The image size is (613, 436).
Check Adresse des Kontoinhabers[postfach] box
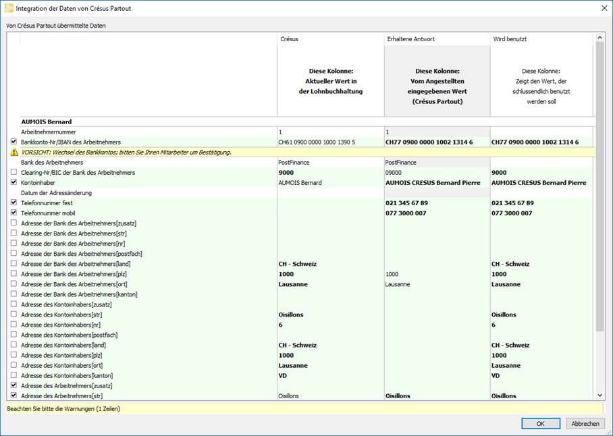click(14, 334)
